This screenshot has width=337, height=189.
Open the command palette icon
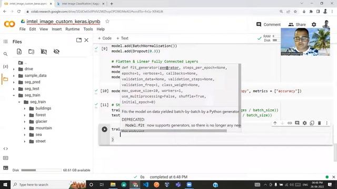(x=6, y=158)
